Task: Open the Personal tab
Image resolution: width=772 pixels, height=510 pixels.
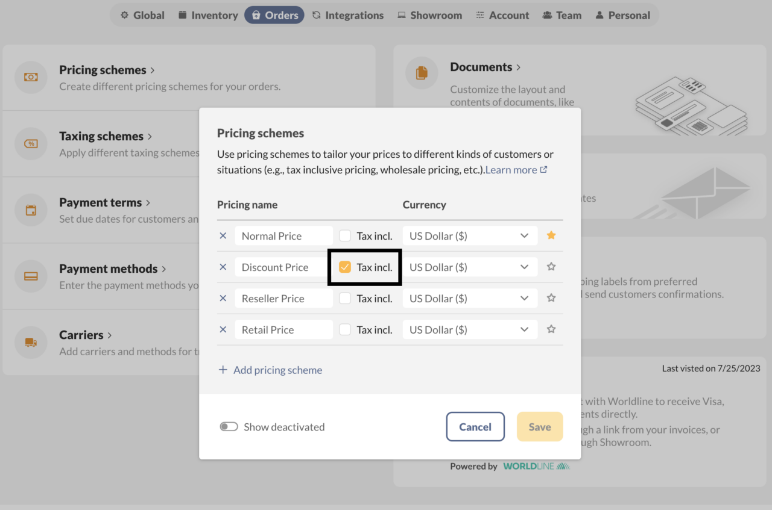Action: (x=623, y=15)
